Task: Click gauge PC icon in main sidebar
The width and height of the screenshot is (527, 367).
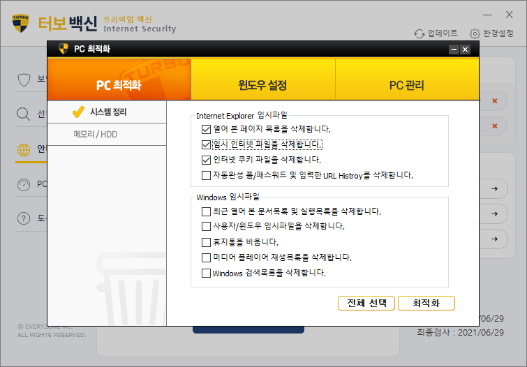Action: tap(24, 185)
